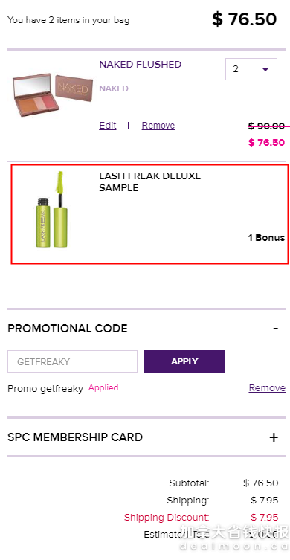Focus the GETFREAKY promo code field
The width and height of the screenshot is (290, 560).
(x=73, y=361)
